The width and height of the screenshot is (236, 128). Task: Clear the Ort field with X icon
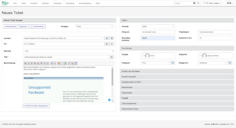pyautogui.click(x=107, y=44)
